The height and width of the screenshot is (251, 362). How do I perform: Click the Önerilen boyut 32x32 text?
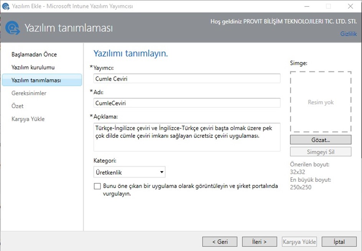tap(309, 168)
